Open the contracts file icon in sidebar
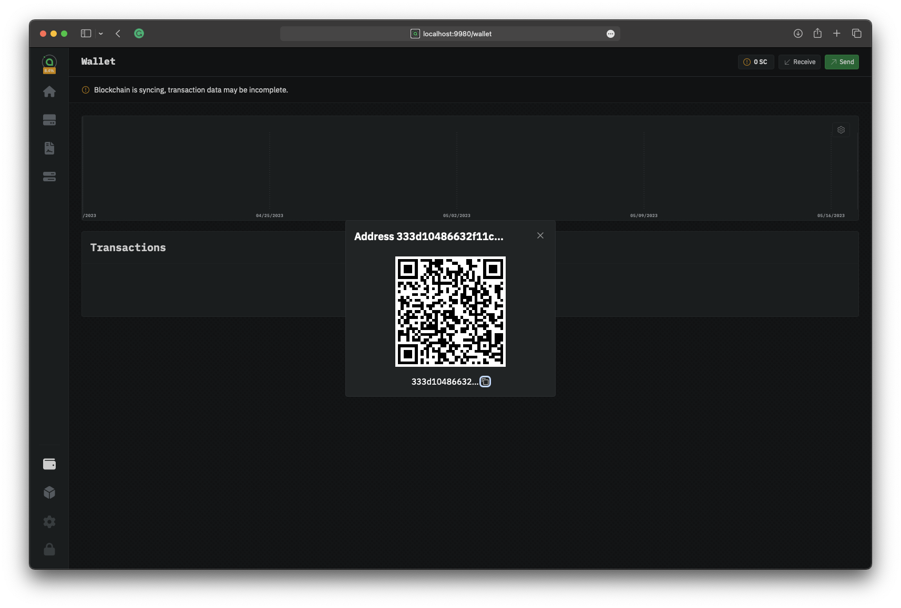The height and width of the screenshot is (608, 901). click(49, 148)
